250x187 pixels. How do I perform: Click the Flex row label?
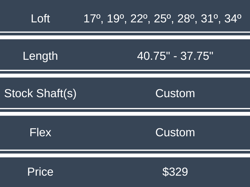click(x=40, y=133)
